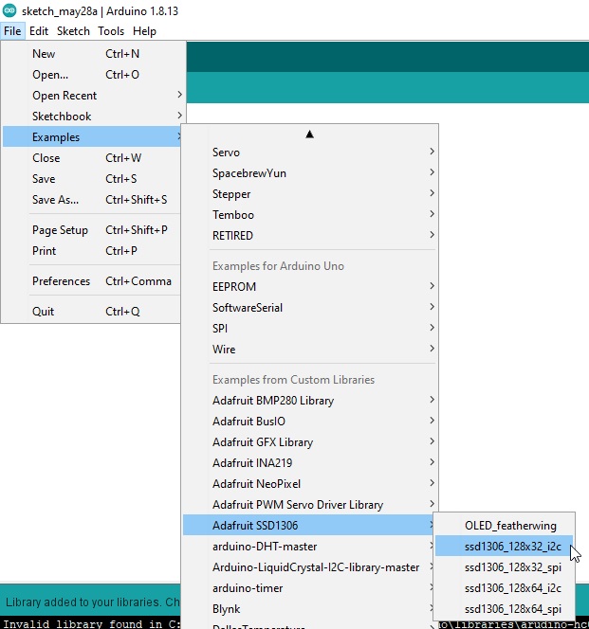The image size is (589, 629).
Task: Select Adafruit SSD1306 examples entry
Action: pyautogui.click(x=308, y=526)
